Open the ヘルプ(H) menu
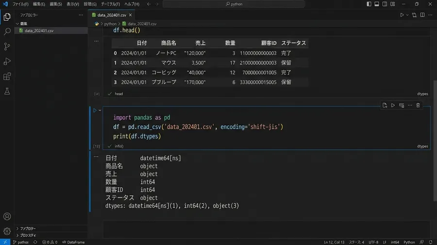 pyautogui.click(x=132, y=4)
